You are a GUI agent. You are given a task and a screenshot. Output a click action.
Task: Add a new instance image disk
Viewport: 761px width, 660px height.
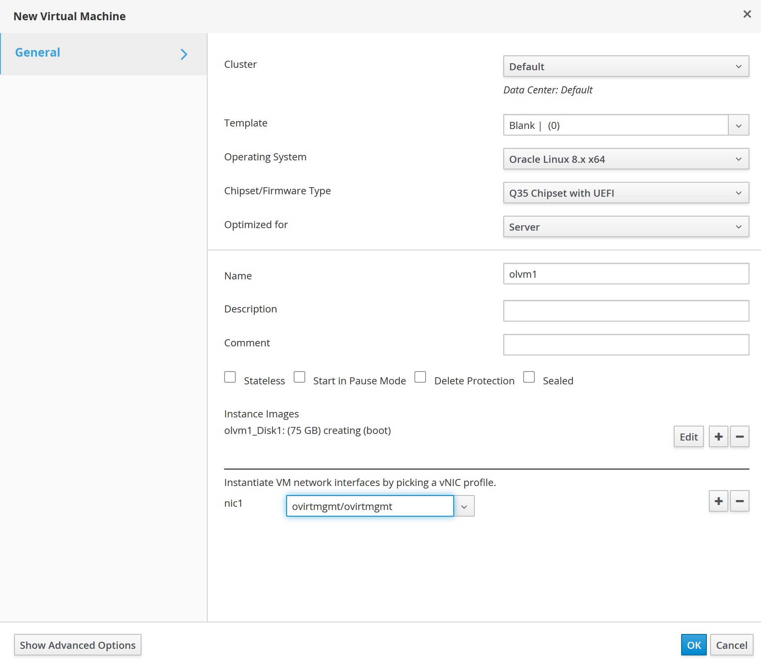coord(718,436)
